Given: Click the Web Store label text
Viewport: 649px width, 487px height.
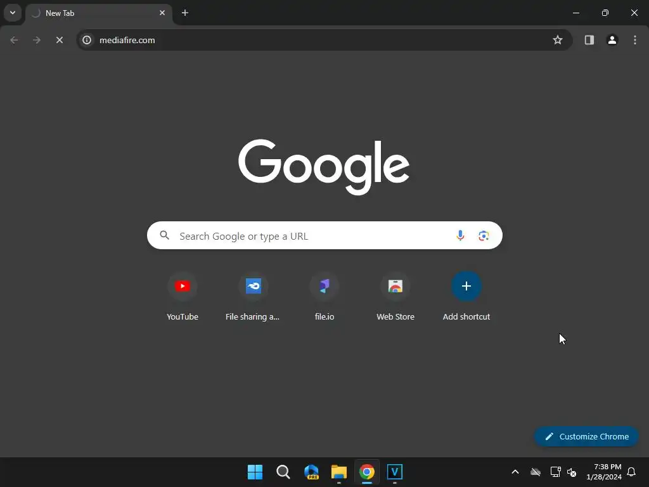Looking at the screenshot, I should (395, 317).
